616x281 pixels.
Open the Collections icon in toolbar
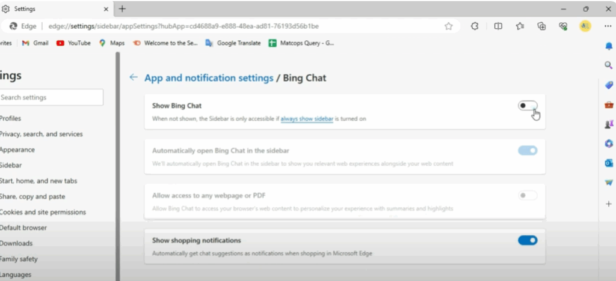pyautogui.click(x=542, y=26)
